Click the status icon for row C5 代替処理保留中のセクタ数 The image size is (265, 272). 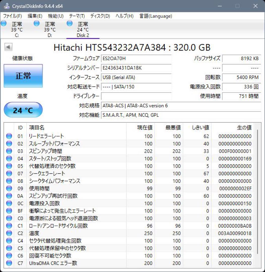[x=9, y=248]
